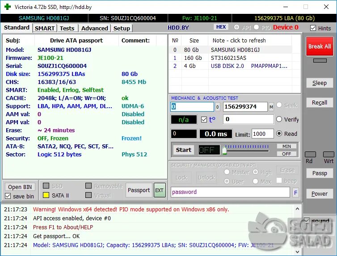Select drive 2 USB DISK 2.0 row
Screen dimensions: 337x256
(x=230, y=66)
